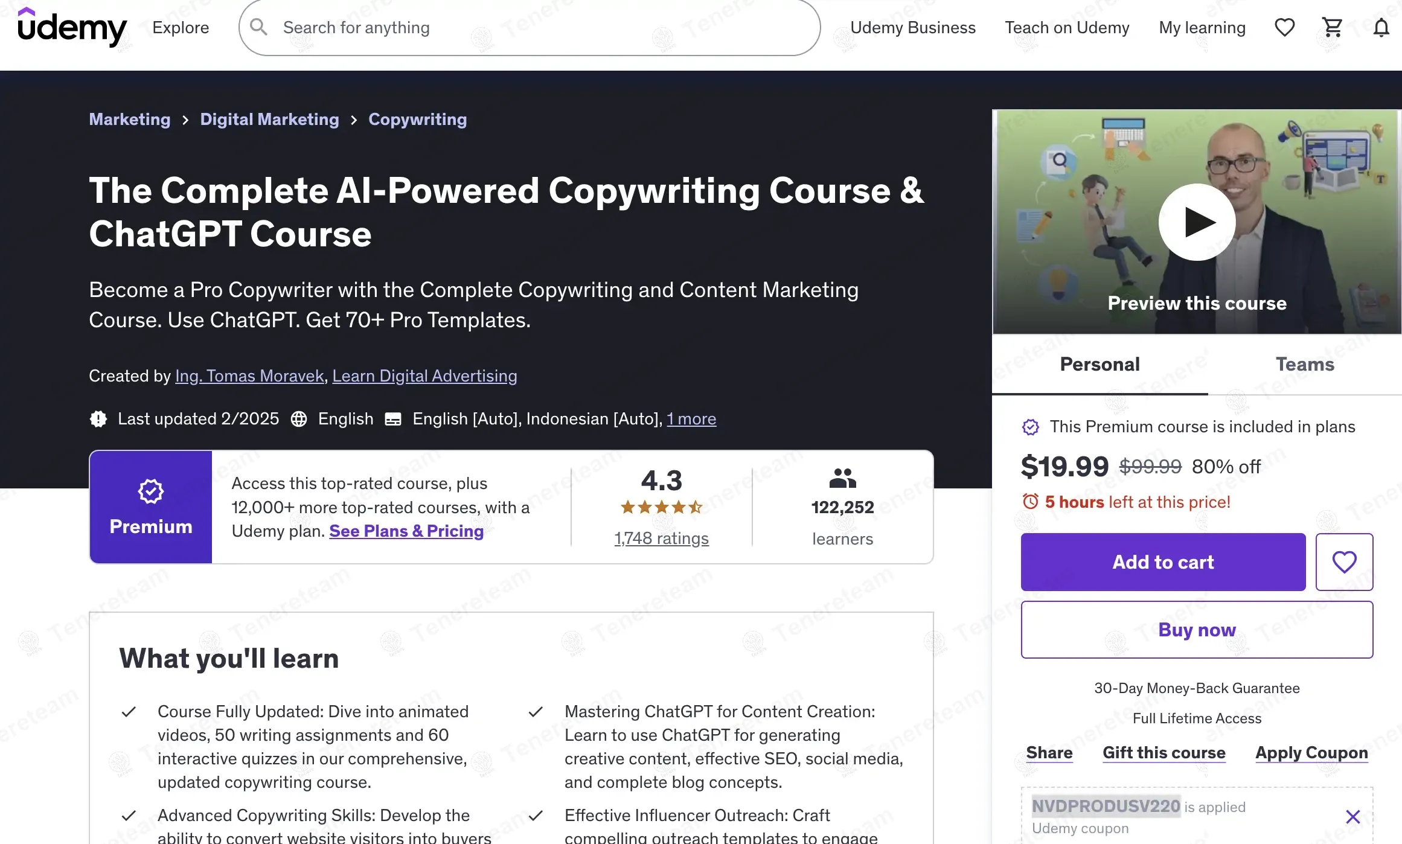Open Digital Marketing breadcrumb
The image size is (1402, 844).
[x=269, y=120]
